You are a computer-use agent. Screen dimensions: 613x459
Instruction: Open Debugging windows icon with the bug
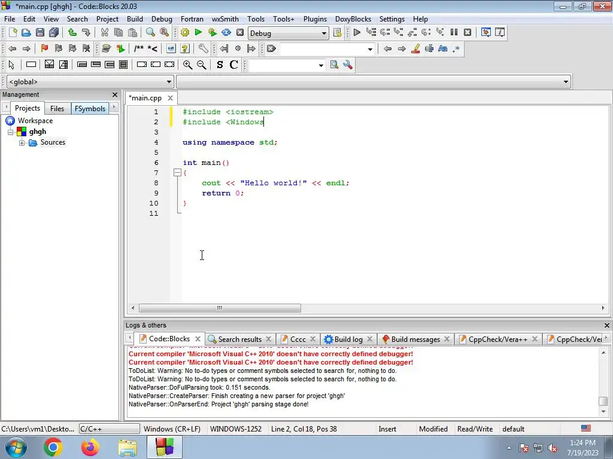(x=486, y=32)
